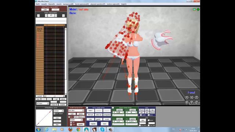The image size is (235, 132).
Task: Toggle the from frame checkbox
Action: click(x=140, y=125)
